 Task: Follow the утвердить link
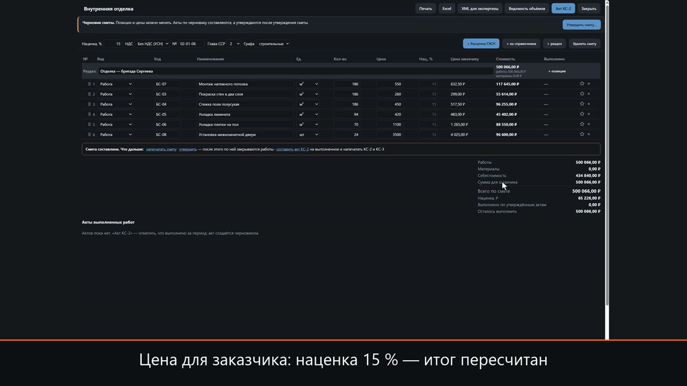(x=188, y=149)
